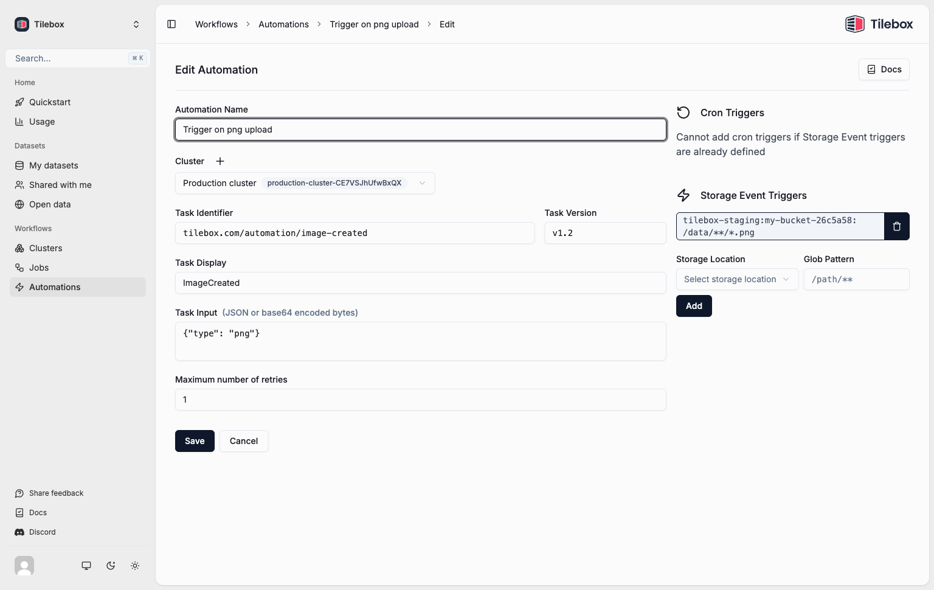The height and width of the screenshot is (590, 934).
Task: Open the Production cluster dropdown
Action: tap(304, 183)
